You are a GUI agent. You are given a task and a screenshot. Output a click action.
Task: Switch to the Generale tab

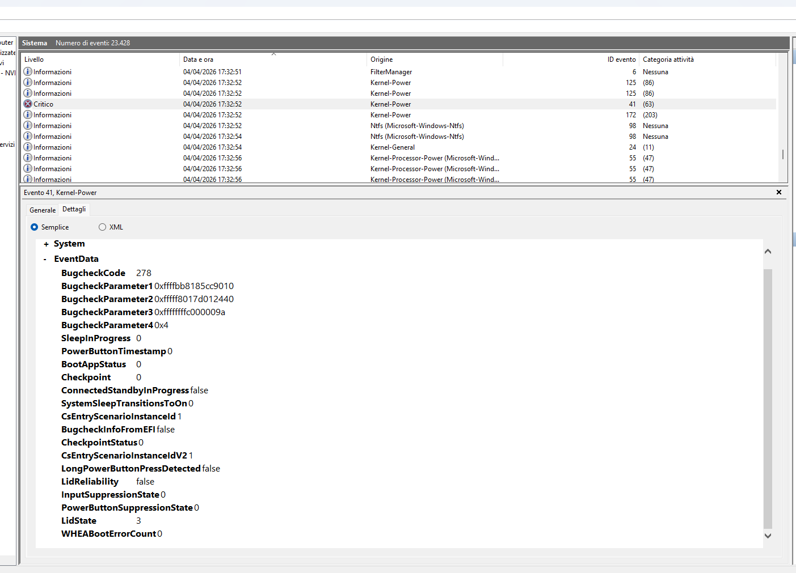pyautogui.click(x=43, y=210)
